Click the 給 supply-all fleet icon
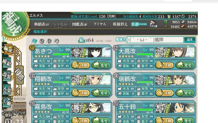The height and width of the screenshot is (123, 218). pyautogui.click(x=81, y=40)
